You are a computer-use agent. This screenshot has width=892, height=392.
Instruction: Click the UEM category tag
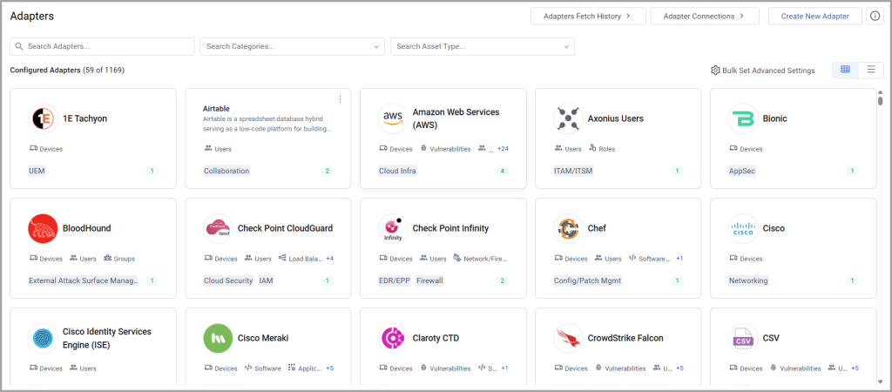click(x=37, y=171)
